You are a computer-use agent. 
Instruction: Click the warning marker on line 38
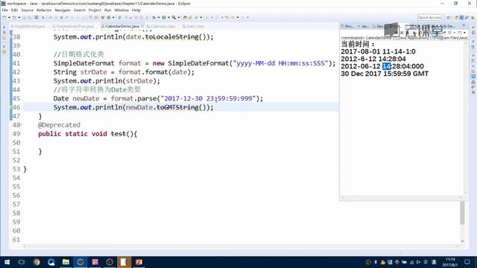coord(11,36)
